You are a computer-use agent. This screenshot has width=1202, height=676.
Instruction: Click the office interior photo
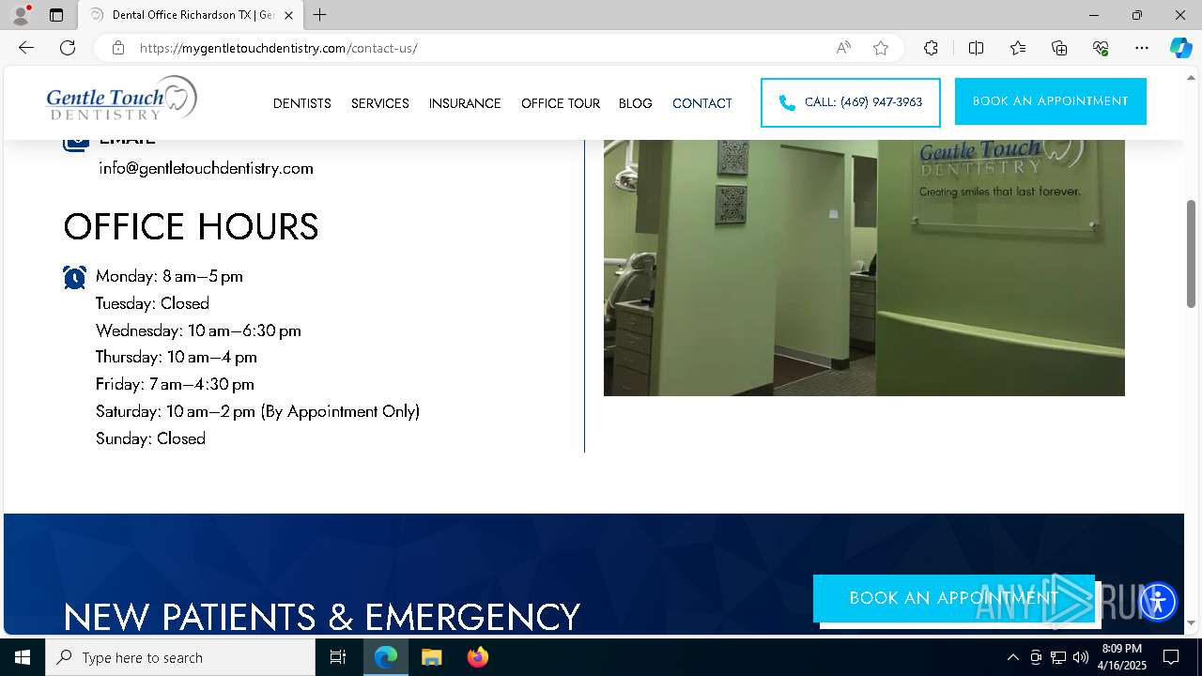[864, 268]
